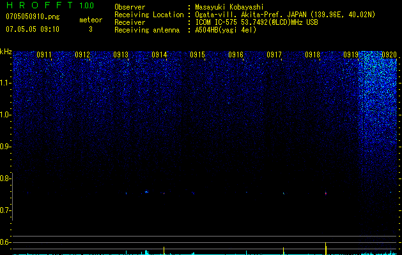Click the red meteor echo dot after 0918

pos(325,194)
